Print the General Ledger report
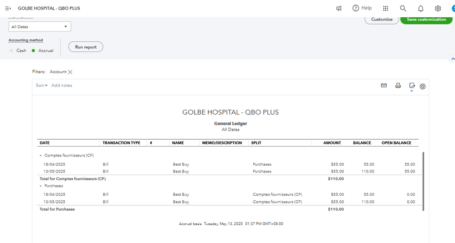455x243 pixels. (398, 86)
